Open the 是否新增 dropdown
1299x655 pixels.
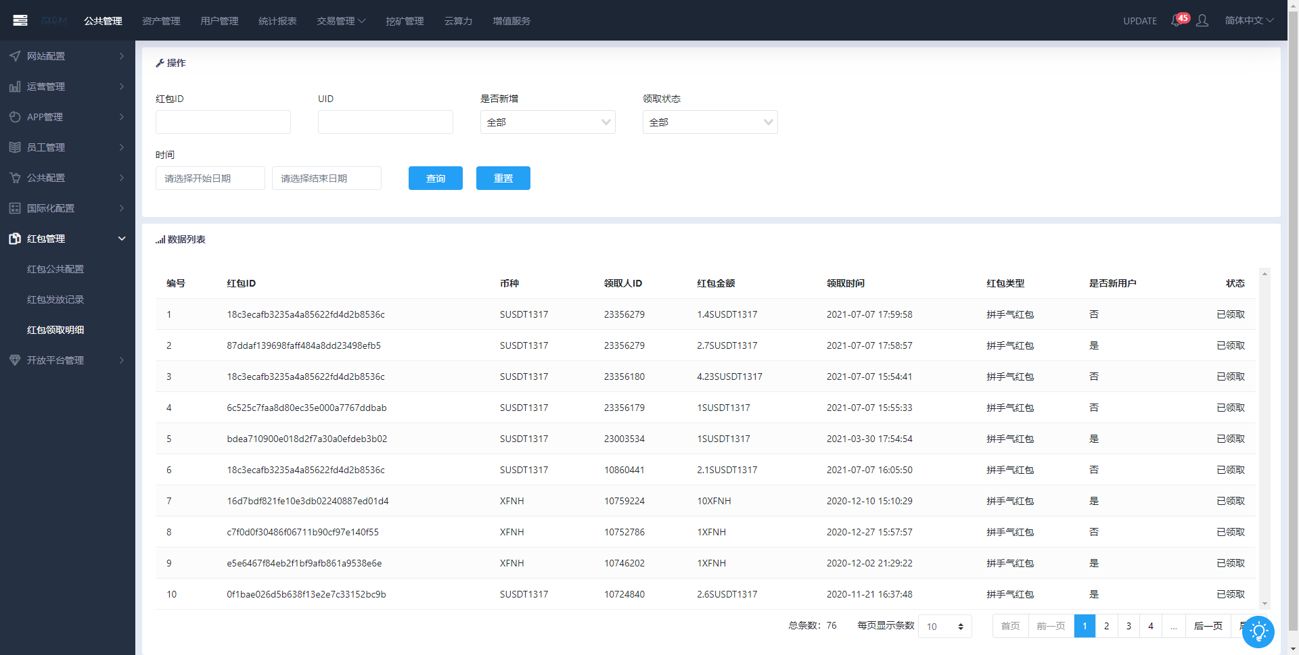point(548,122)
